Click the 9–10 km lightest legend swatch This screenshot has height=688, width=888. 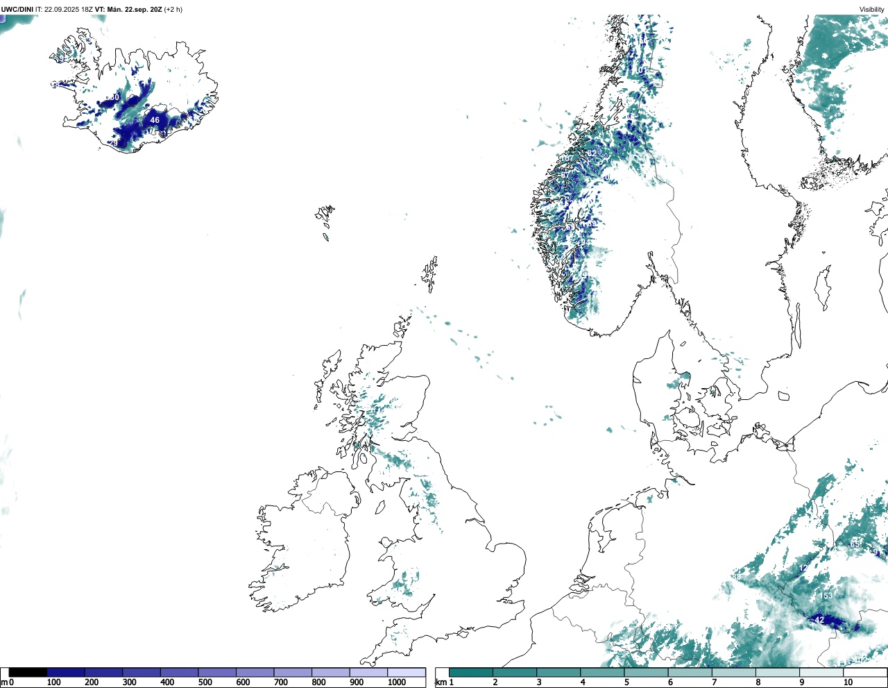pyautogui.click(x=821, y=672)
